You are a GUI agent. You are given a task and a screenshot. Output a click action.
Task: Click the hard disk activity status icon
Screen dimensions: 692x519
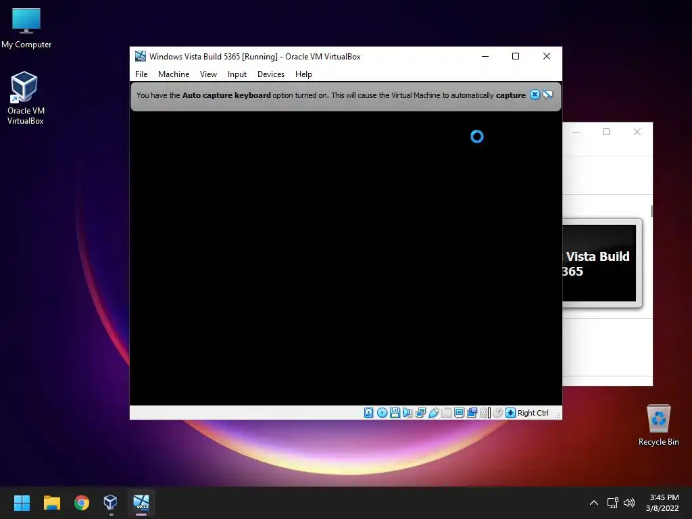point(368,413)
